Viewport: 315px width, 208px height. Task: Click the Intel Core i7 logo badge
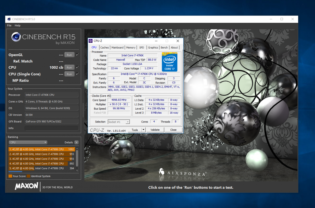coord(170,62)
